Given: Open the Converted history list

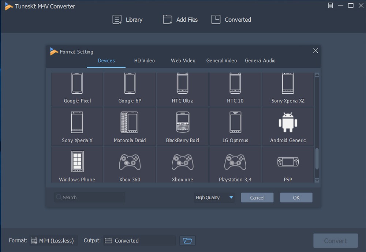Looking at the screenshot, I should (x=231, y=20).
